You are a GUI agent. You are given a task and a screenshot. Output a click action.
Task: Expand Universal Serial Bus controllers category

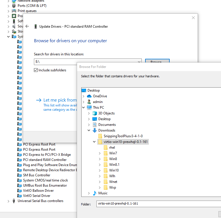pyautogui.click(x=8, y=201)
